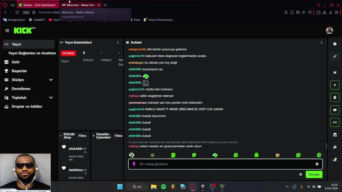Viewport: 342px width, 192px height.
Task: Click the browser address bar
Action: pyautogui.click(x=49, y=12)
